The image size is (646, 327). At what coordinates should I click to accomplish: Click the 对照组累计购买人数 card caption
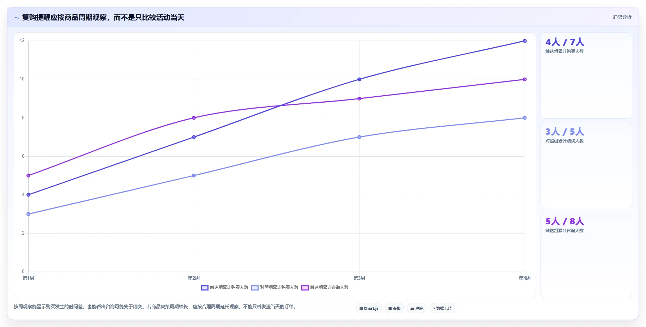pyautogui.click(x=565, y=141)
